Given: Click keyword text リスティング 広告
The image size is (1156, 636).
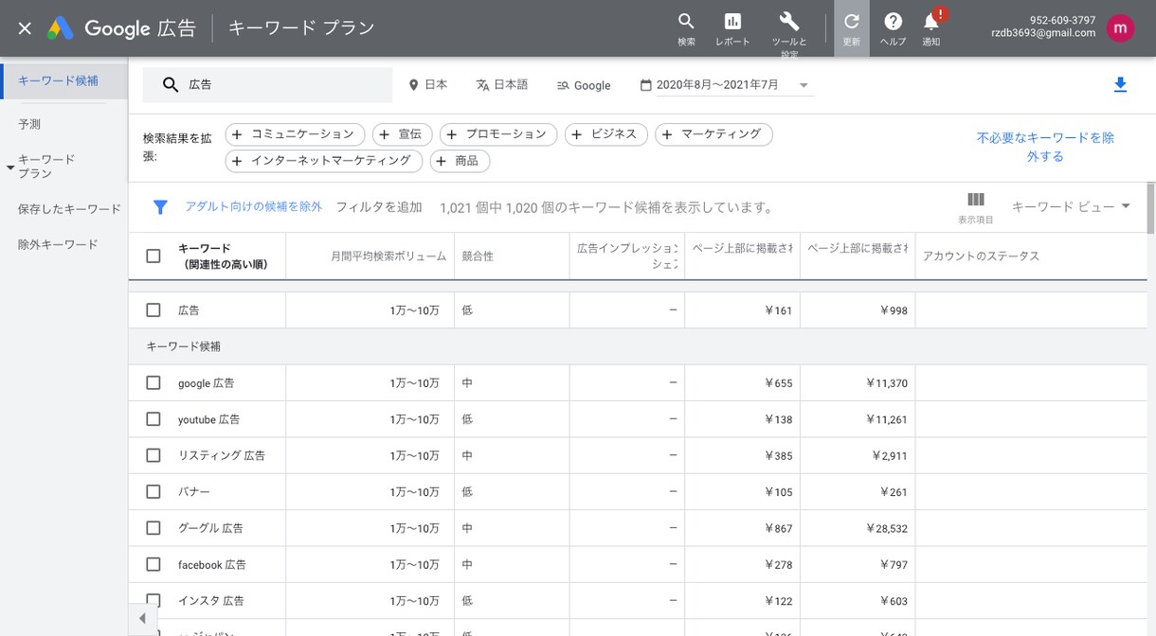Looking at the screenshot, I should pyautogui.click(x=222, y=455).
